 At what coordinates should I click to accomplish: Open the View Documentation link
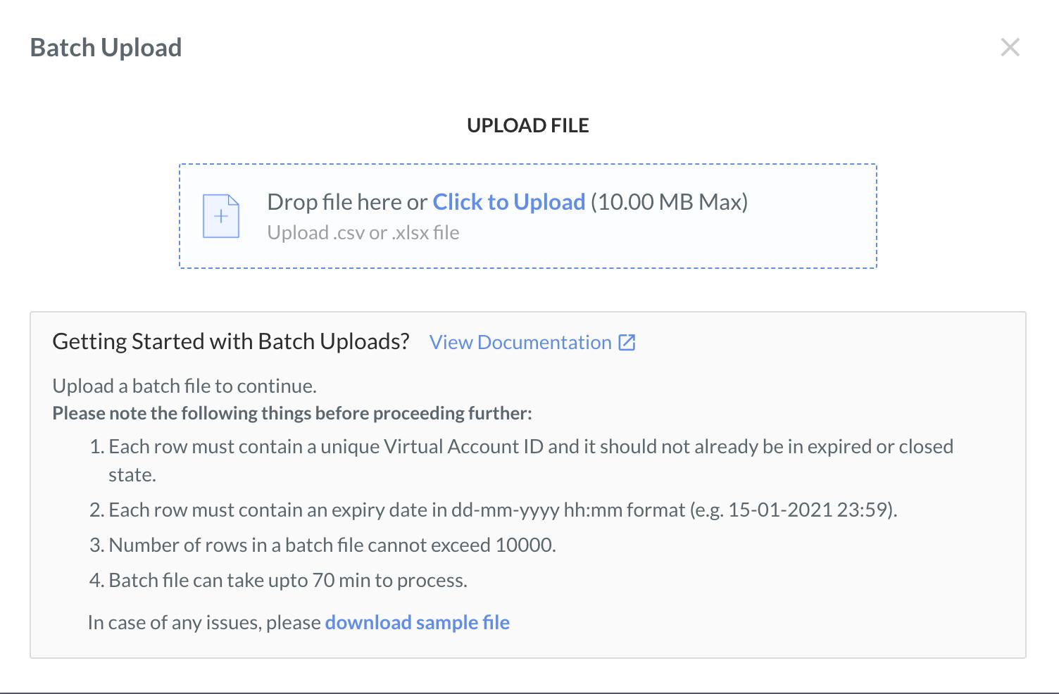tap(520, 343)
